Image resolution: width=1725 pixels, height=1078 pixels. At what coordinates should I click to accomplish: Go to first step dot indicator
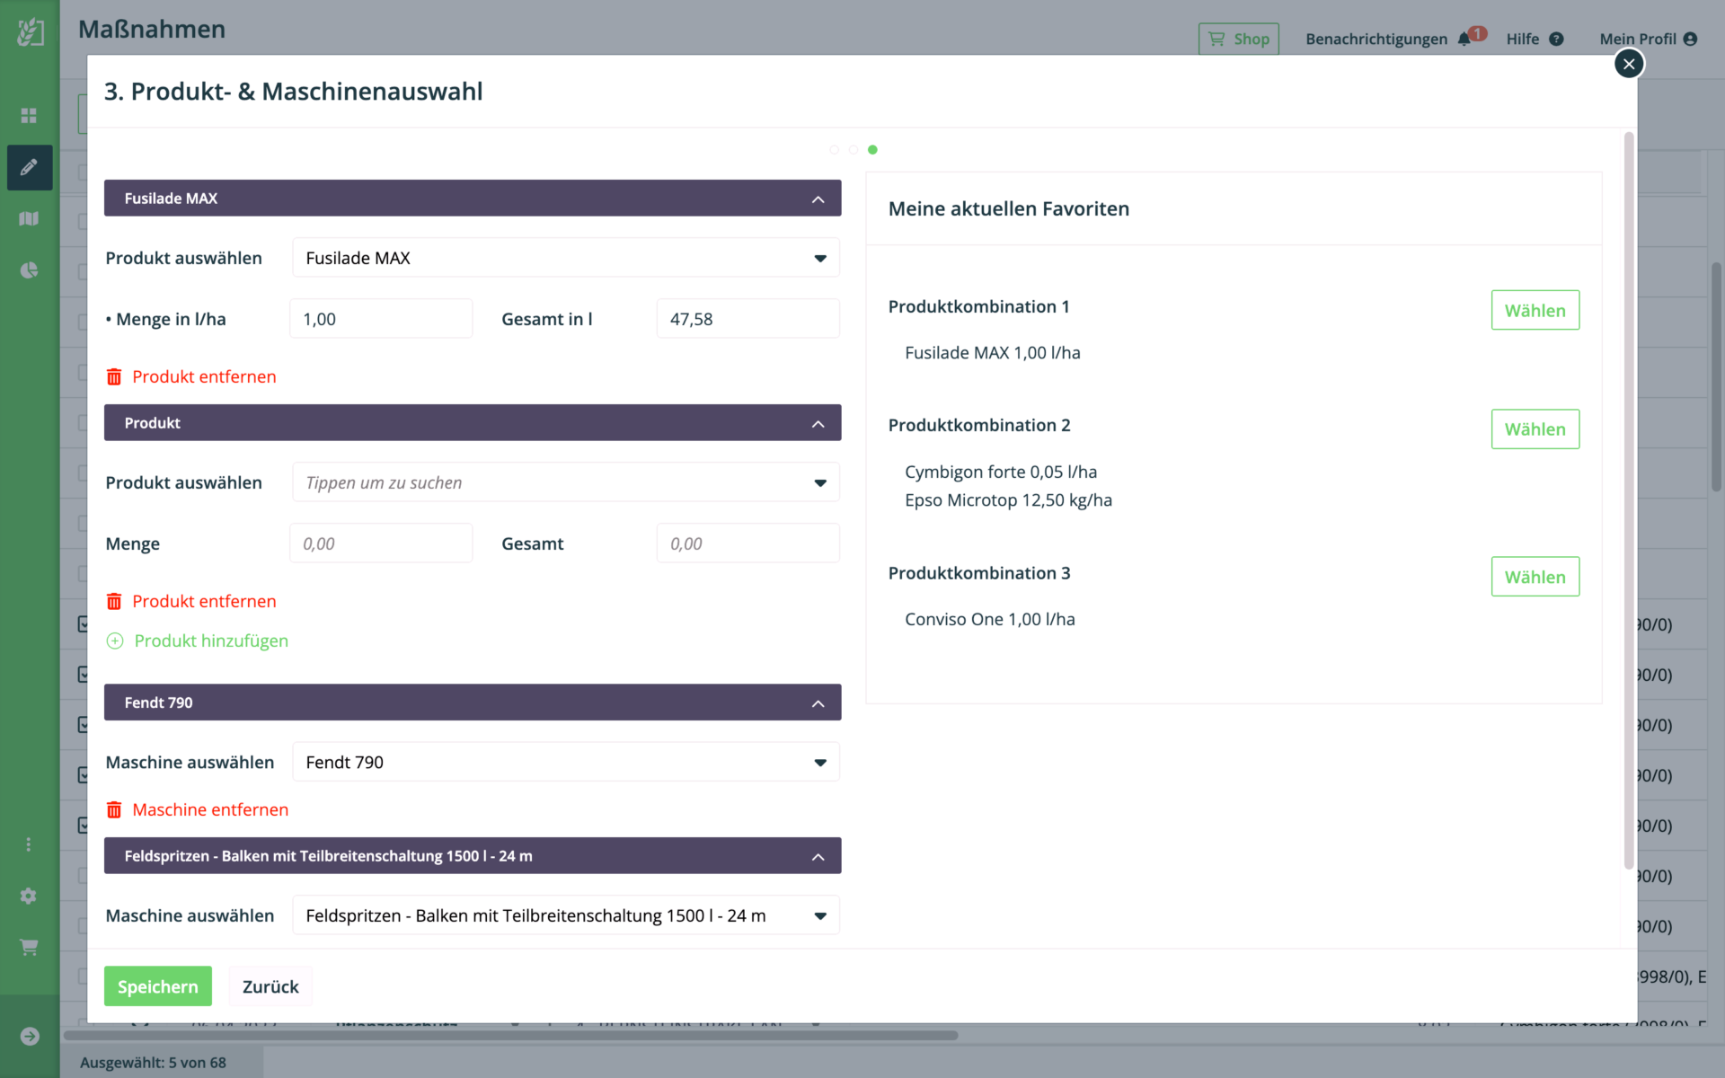(x=835, y=150)
